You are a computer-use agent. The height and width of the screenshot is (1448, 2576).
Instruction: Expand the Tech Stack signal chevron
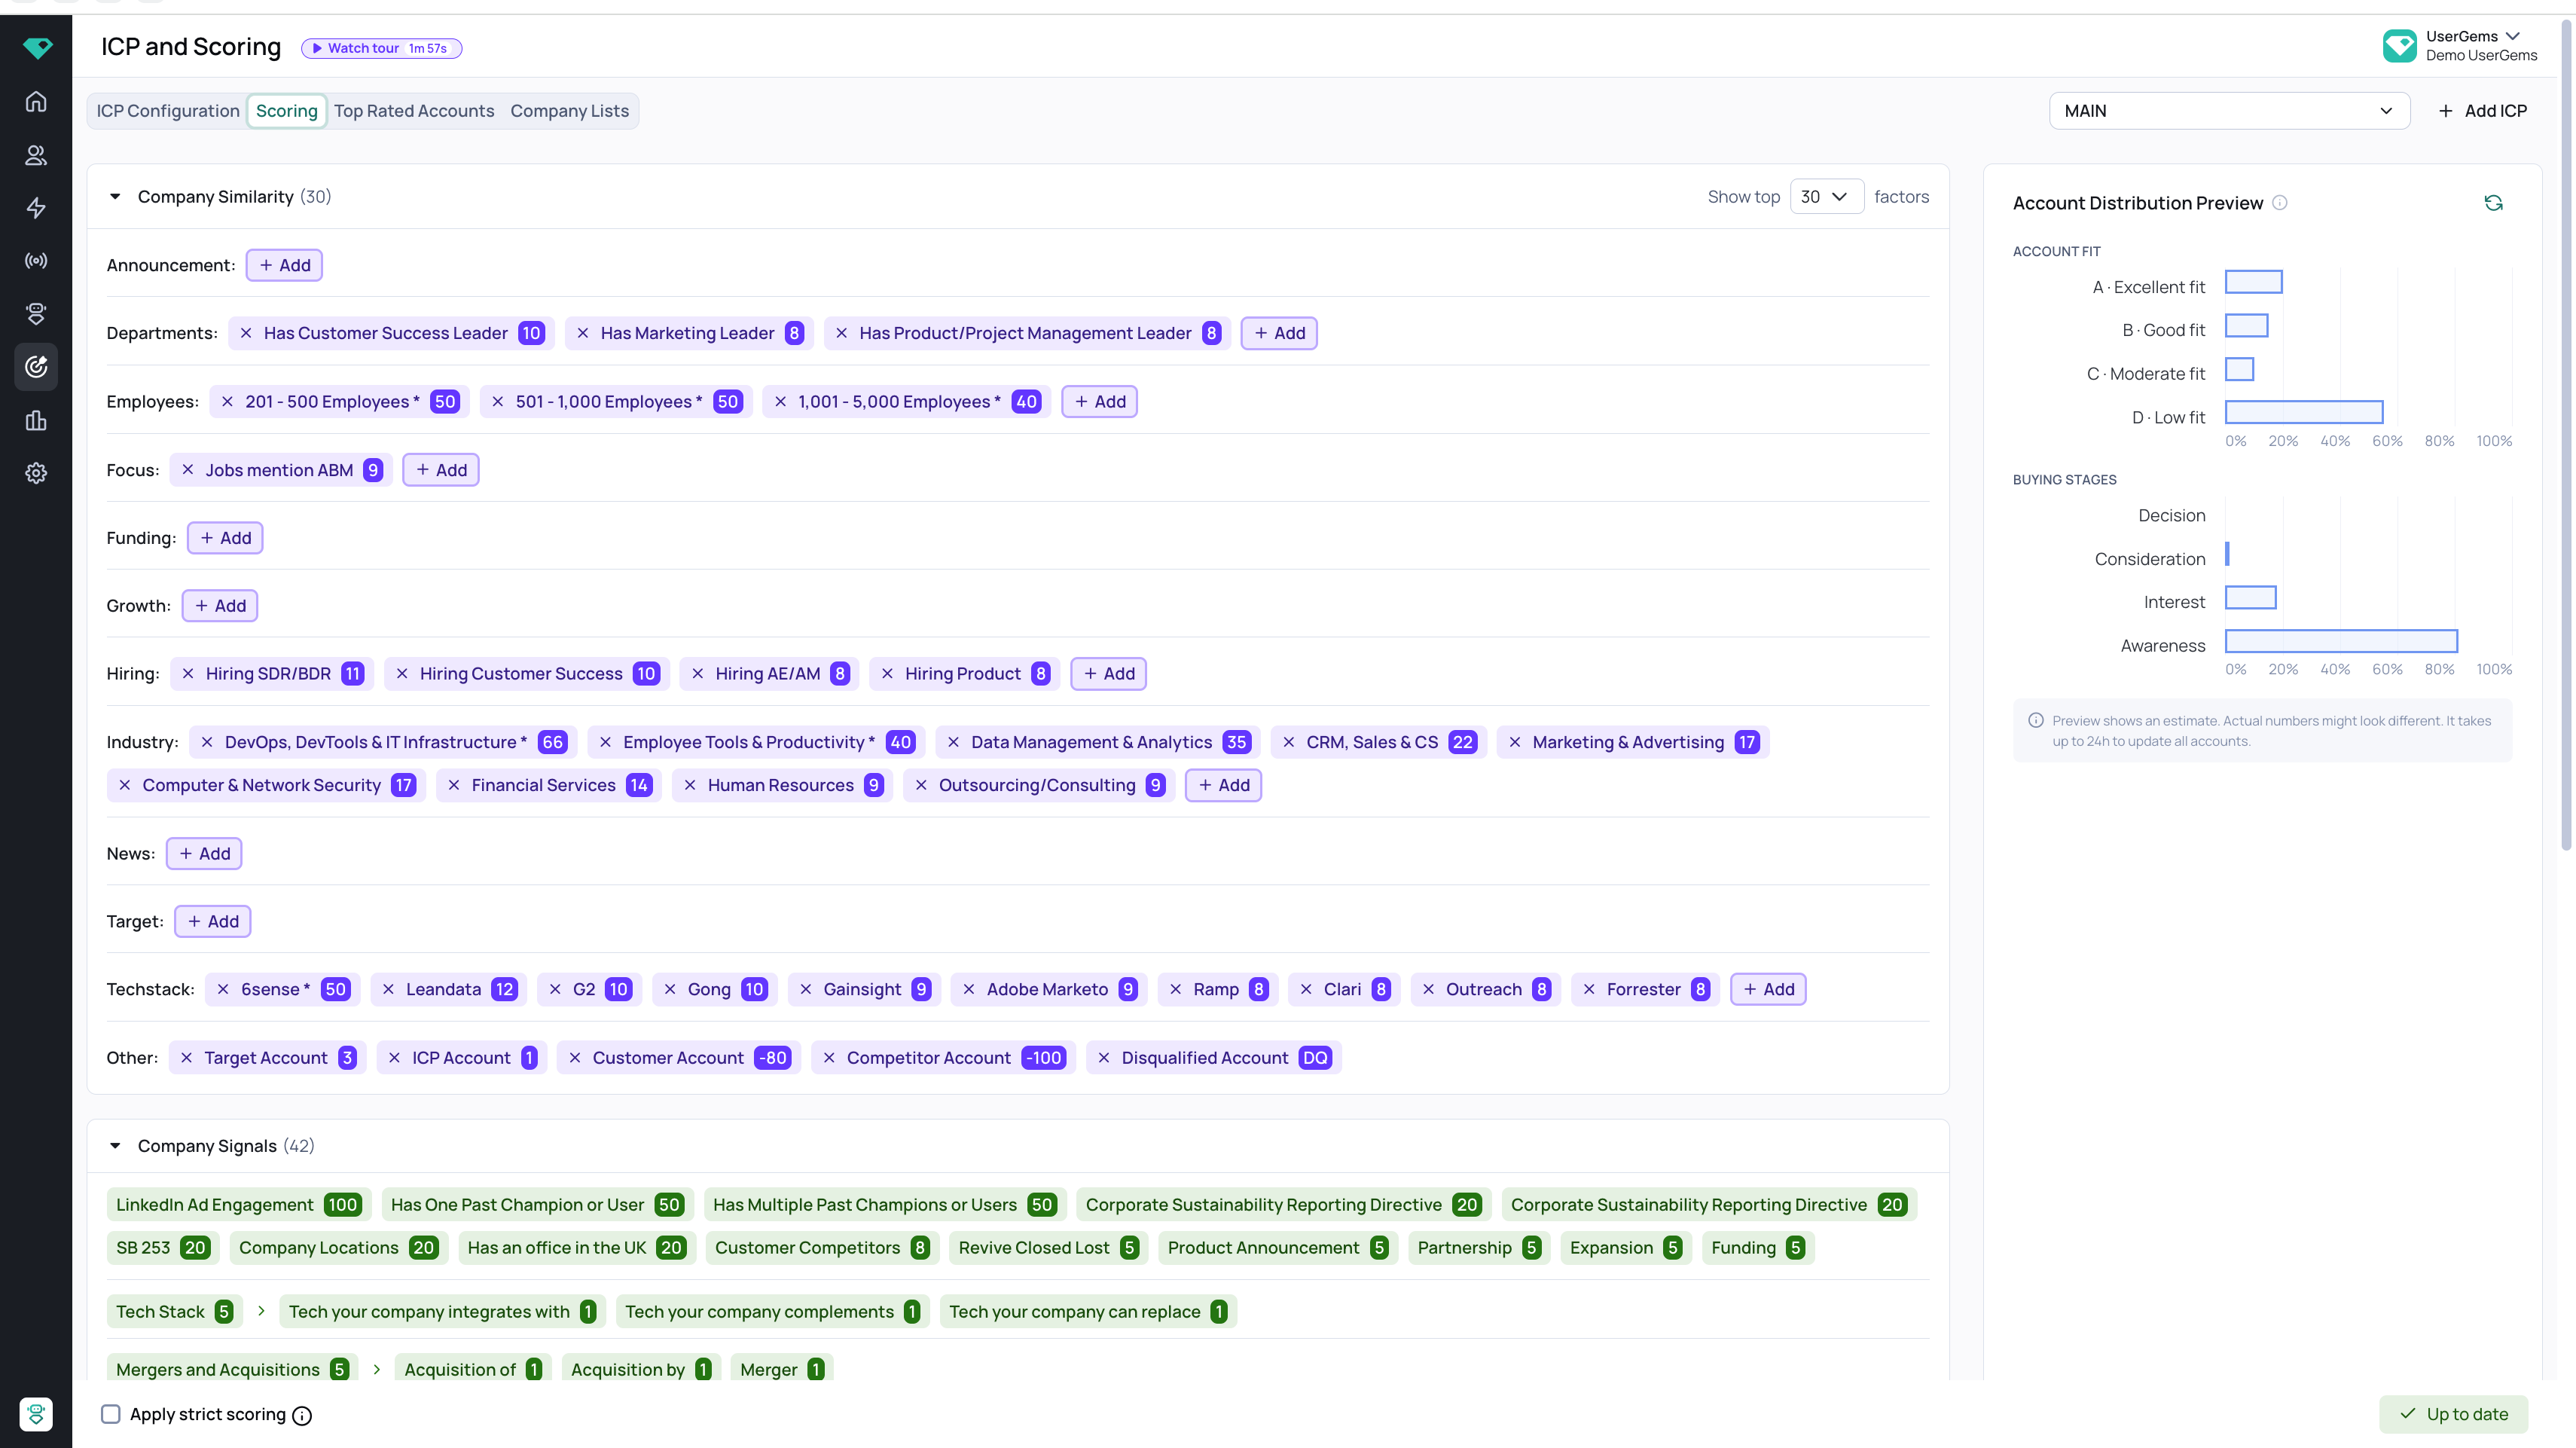pyautogui.click(x=261, y=1310)
